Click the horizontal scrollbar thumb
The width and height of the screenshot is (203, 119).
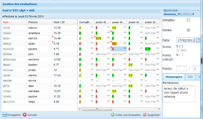click(x=97, y=109)
